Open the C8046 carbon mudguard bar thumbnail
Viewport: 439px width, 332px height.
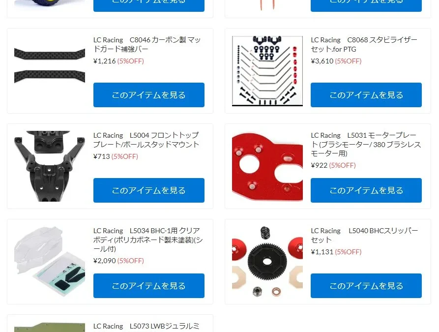click(x=50, y=71)
